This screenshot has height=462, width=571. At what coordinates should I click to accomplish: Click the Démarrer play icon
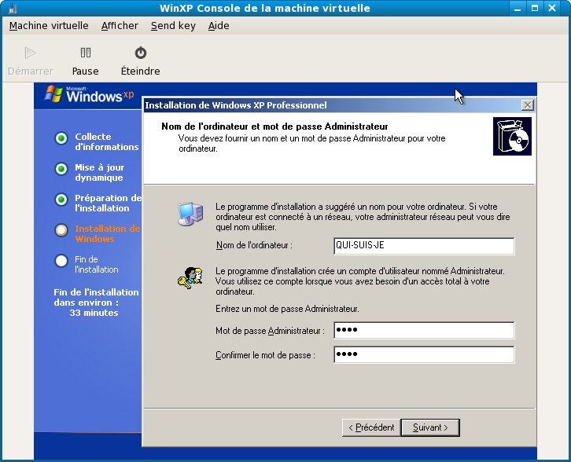click(x=30, y=53)
